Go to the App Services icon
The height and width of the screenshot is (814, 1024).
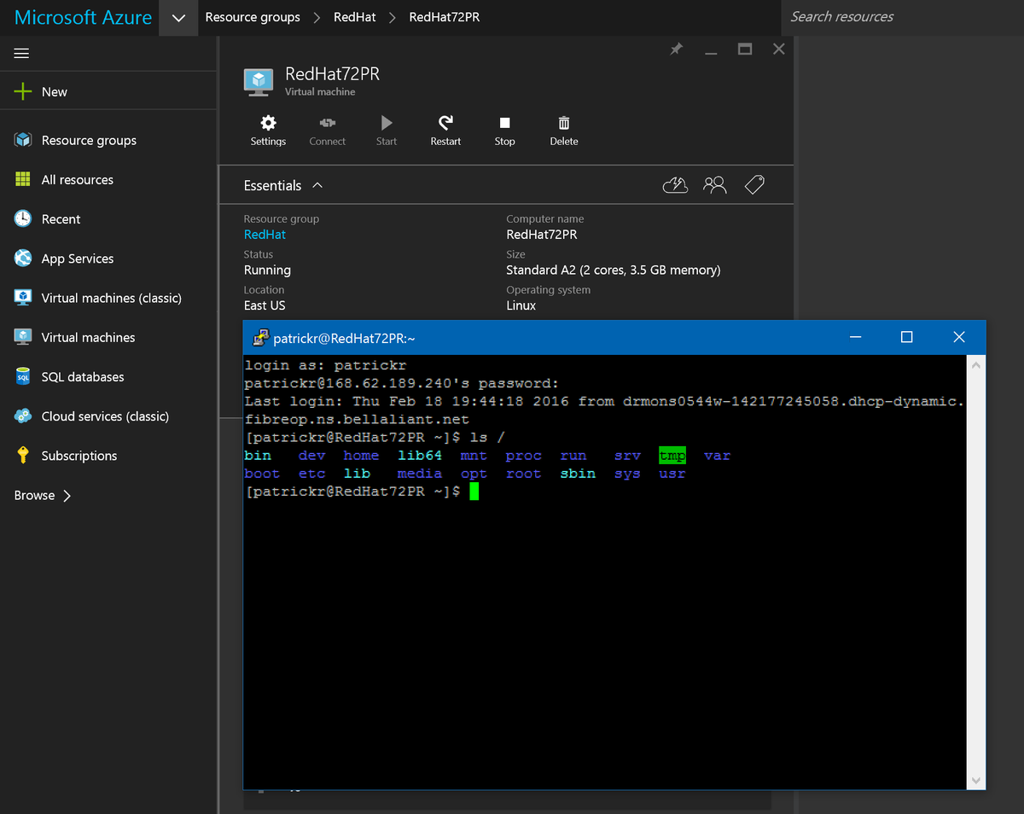pos(23,258)
